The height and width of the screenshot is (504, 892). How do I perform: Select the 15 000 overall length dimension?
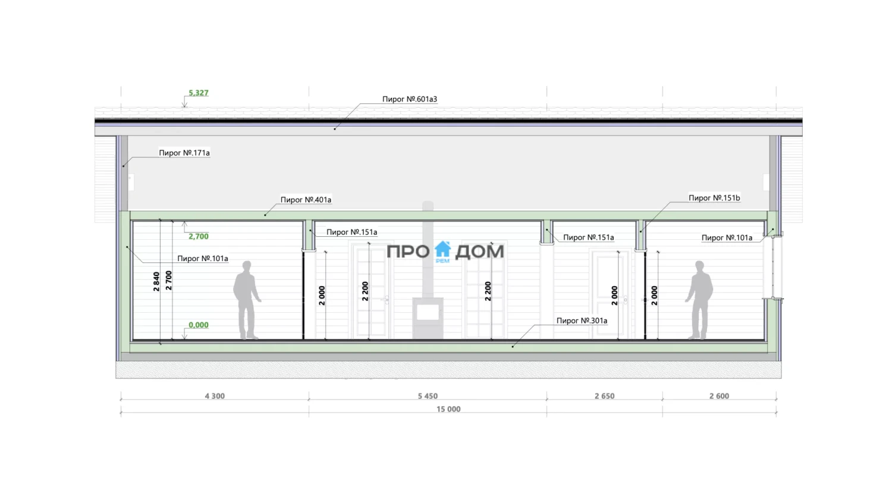tap(448, 409)
